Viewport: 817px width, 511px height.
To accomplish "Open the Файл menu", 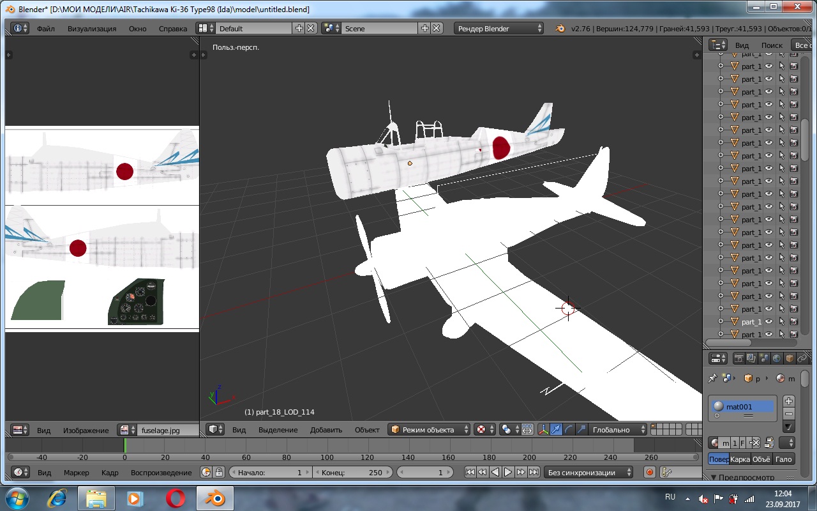I will pos(45,29).
